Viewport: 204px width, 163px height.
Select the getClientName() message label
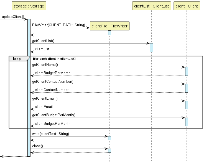click(x=45, y=64)
